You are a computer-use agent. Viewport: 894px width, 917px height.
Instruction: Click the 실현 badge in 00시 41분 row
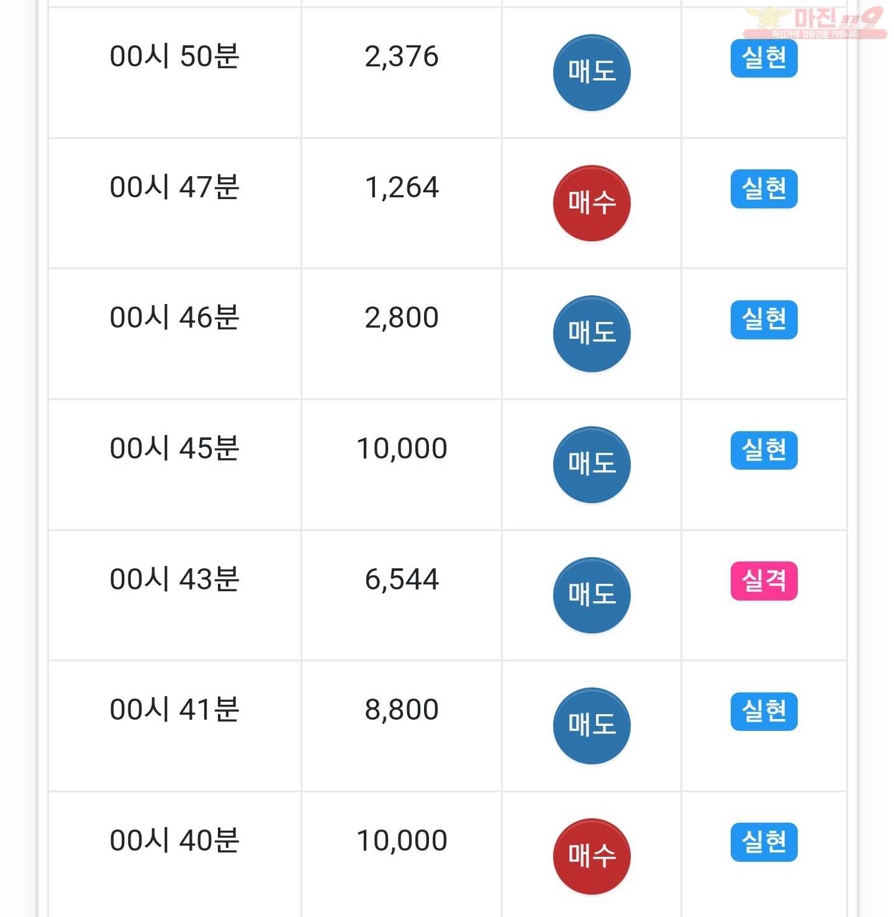click(x=764, y=712)
